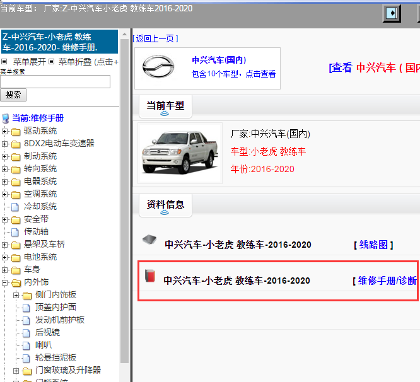
Task: Click the 车身 folder icon
Action: tap(16, 270)
